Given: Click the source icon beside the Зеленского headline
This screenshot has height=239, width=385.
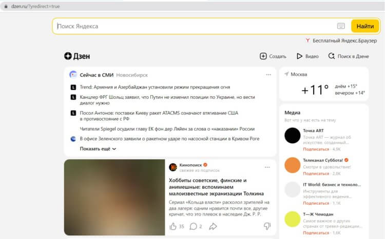Looking at the screenshot, I should click(x=73, y=139).
